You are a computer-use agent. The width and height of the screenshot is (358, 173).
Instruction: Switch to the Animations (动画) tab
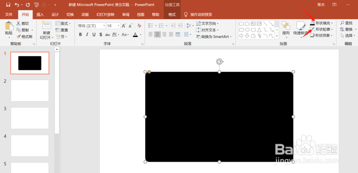point(85,15)
